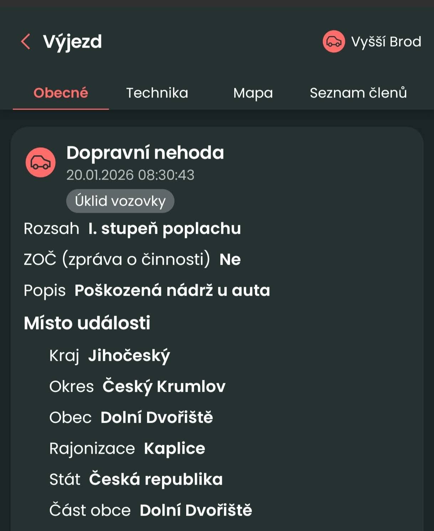Open the Mapa tab
Viewport: 434px width, 531px height.
[253, 93]
